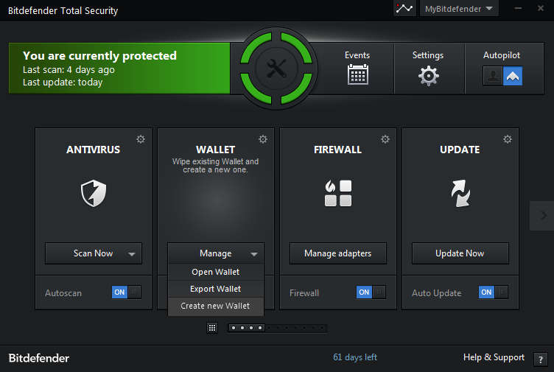
Task: Collapse the Wallet Manage dropdown
Action: (216, 253)
